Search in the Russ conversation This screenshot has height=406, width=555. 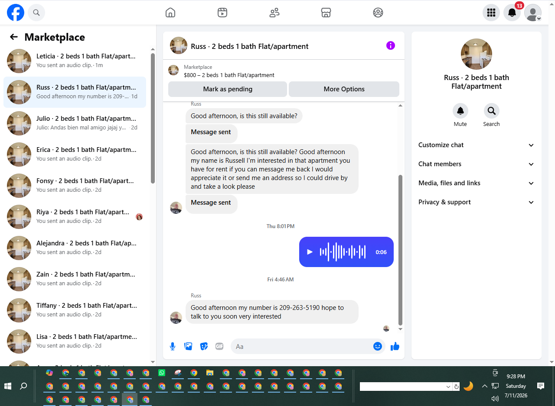point(492,111)
